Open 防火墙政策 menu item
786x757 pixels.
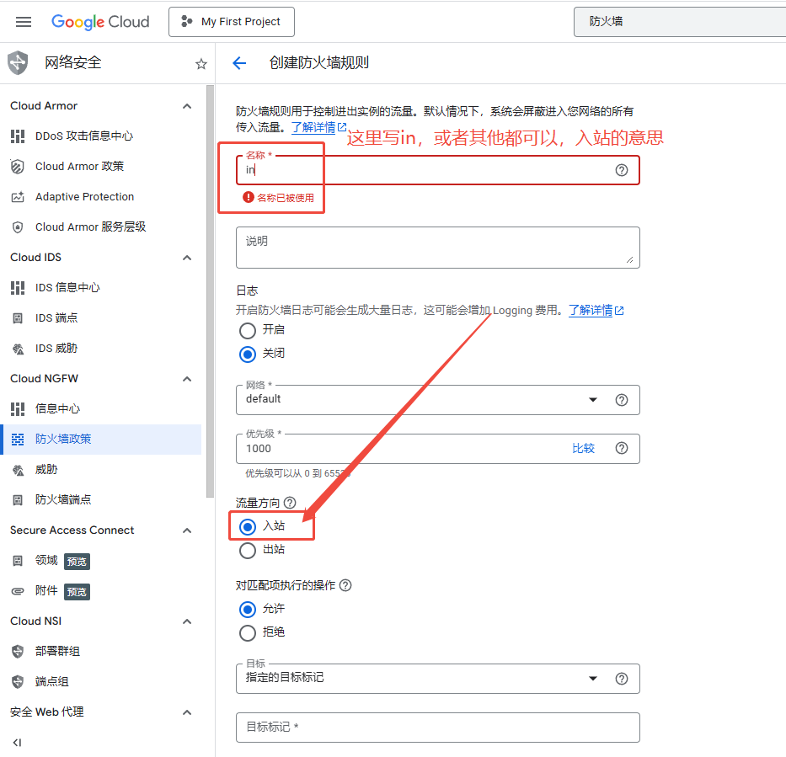102,440
